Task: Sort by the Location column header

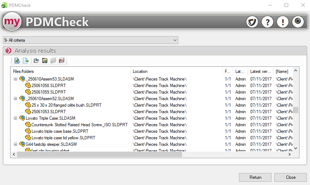Action: point(176,71)
